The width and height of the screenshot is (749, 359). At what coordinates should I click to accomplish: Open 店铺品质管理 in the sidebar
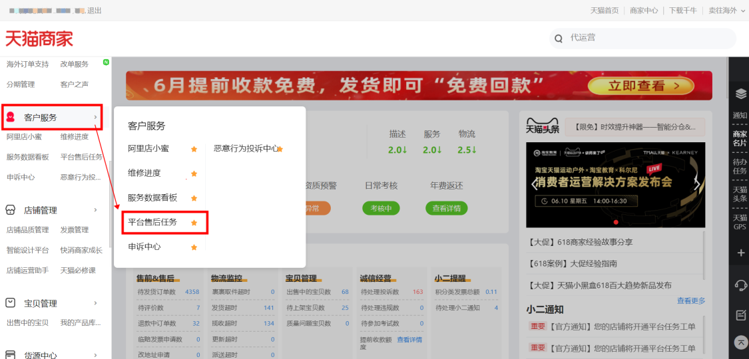pos(28,230)
